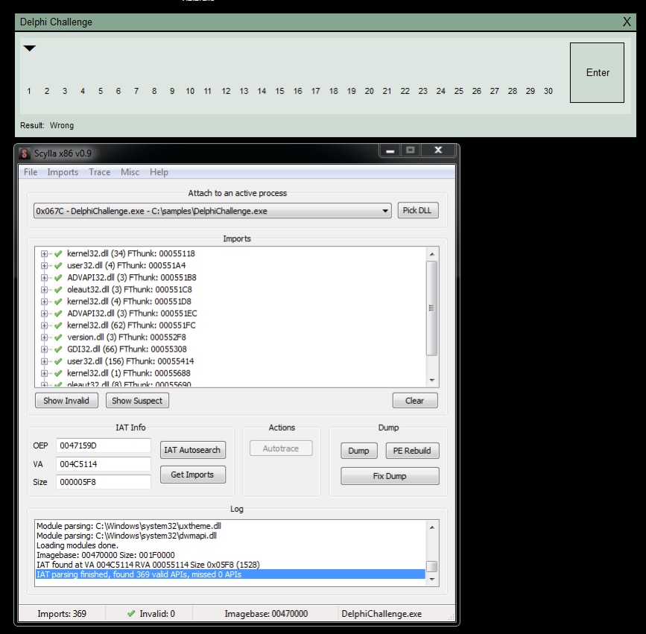Click the Pick DLL button
646x634 pixels.
(417, 211)
